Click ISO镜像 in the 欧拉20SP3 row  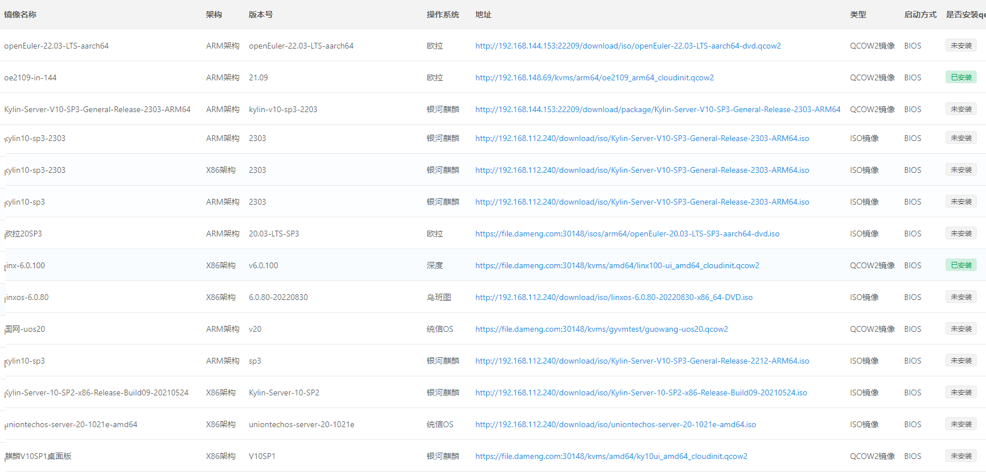pyautogui.click(x=865, y=234)
